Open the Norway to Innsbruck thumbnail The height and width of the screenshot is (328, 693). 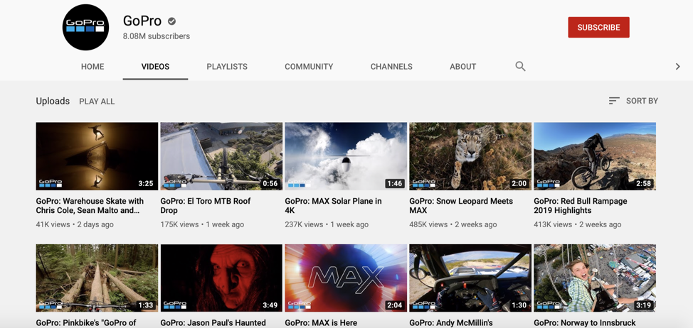(x=594, y=278)
